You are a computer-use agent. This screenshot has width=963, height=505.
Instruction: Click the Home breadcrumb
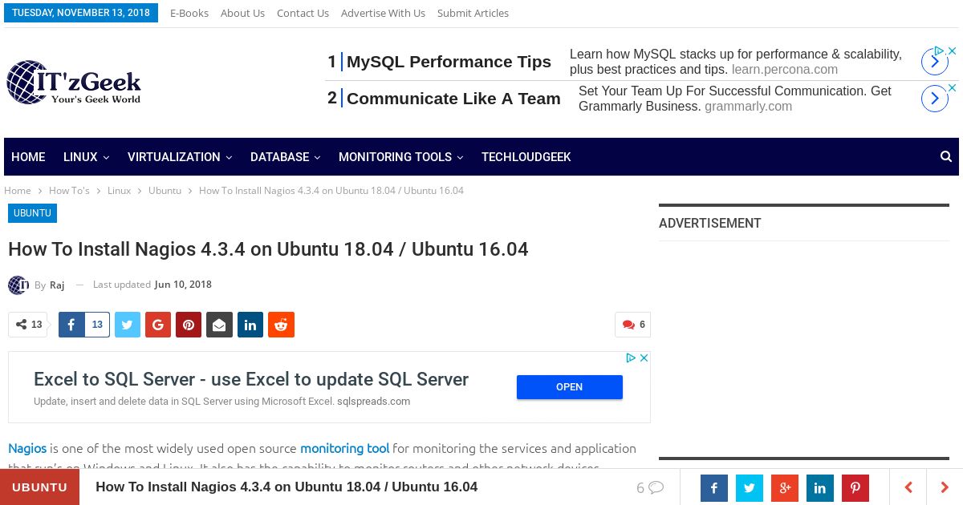pyautogui.click(x=18, y=191)
